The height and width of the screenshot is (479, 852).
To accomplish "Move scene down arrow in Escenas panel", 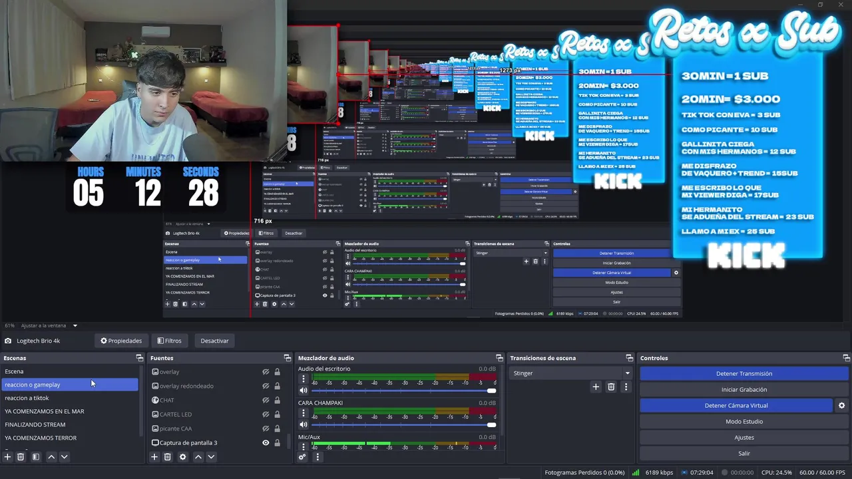I will (x=64, y=457).
